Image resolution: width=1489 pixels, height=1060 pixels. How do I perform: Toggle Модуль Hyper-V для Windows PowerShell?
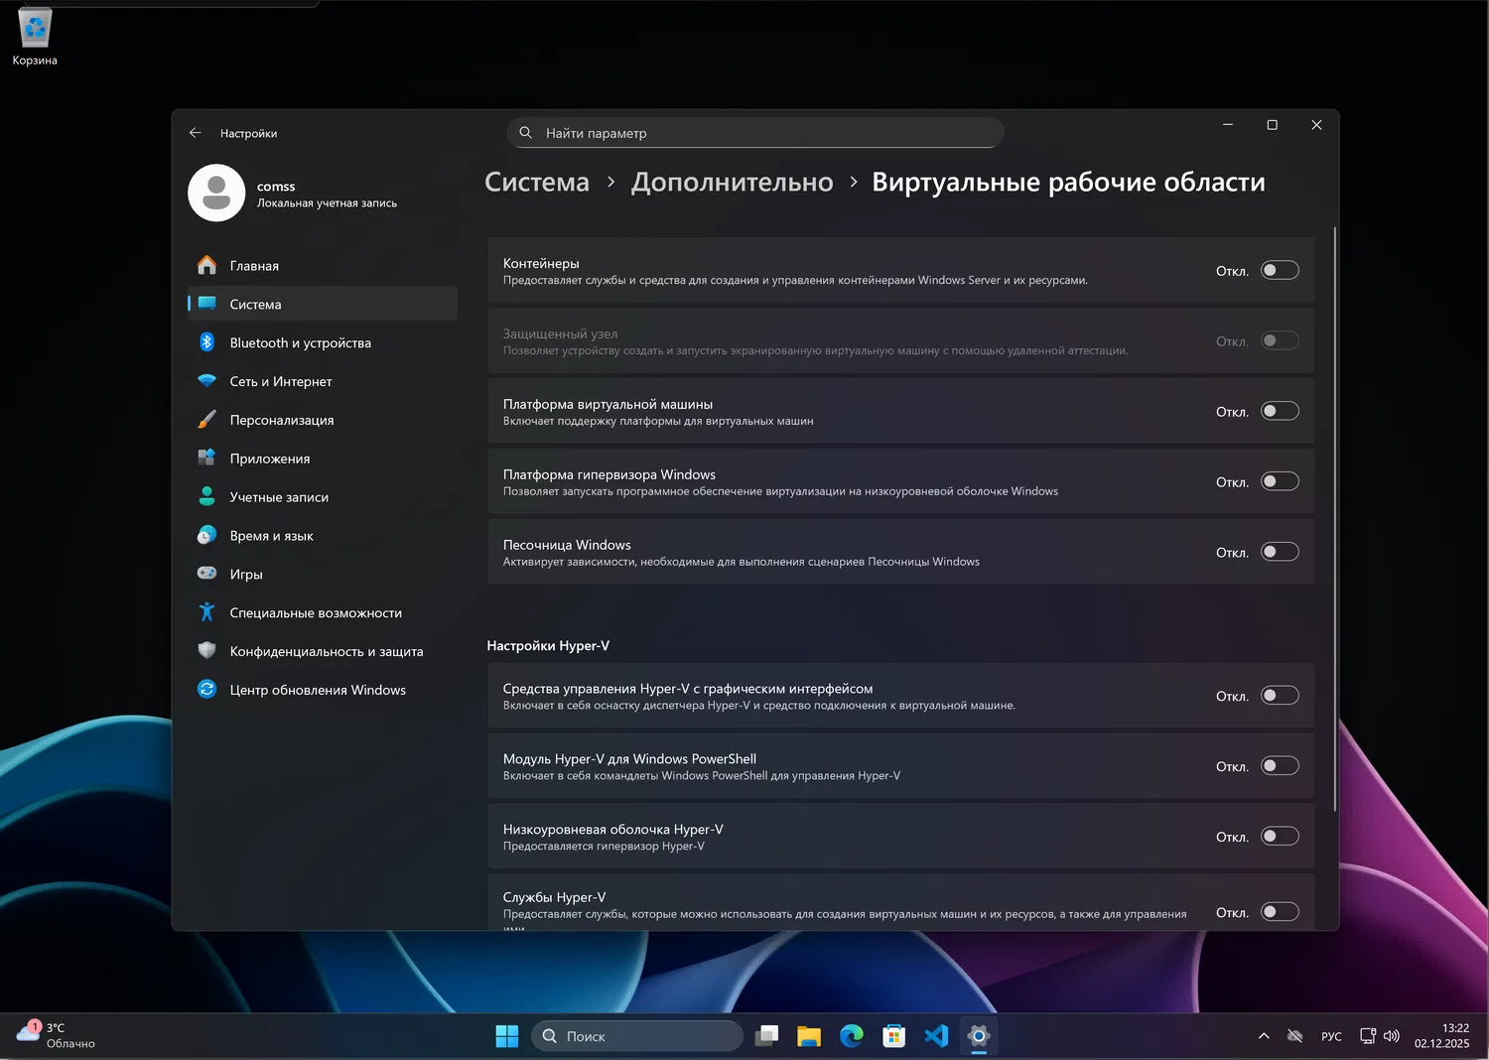(1280, 766)
